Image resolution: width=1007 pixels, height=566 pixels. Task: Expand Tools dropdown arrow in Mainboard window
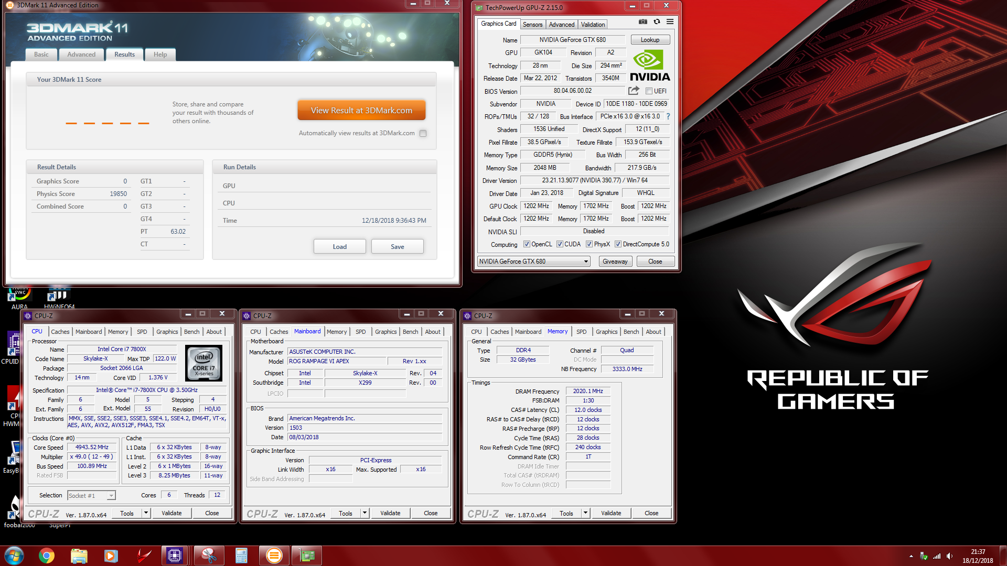(x=365, y=513)
